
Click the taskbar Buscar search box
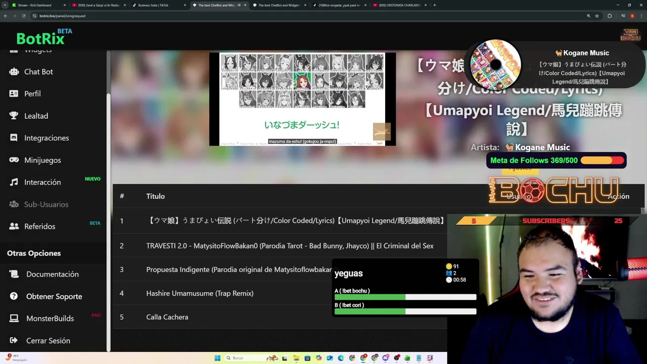click(x=251, y=358)
